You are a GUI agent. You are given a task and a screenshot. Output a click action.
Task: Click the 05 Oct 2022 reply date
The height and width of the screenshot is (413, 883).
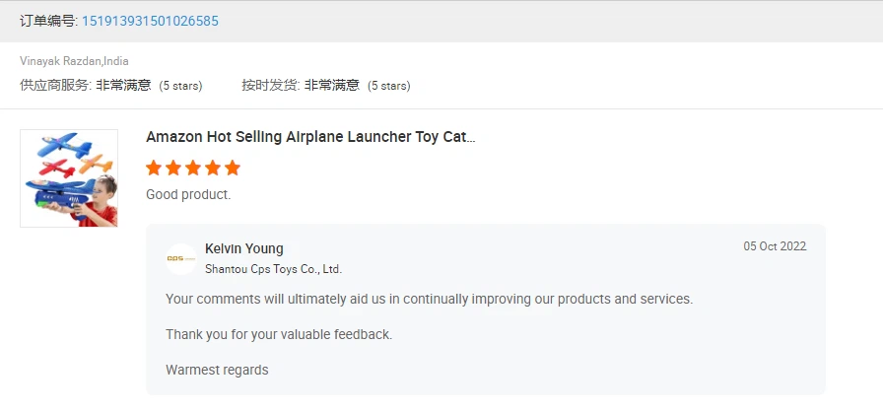tap(775, 246)
